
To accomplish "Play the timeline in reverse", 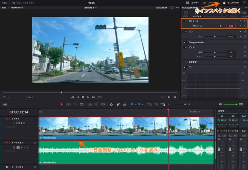I will click(78, 97).
